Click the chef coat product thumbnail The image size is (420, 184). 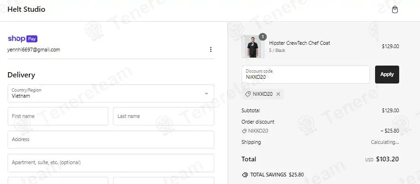pyautogui.click(x=253, y=46)
